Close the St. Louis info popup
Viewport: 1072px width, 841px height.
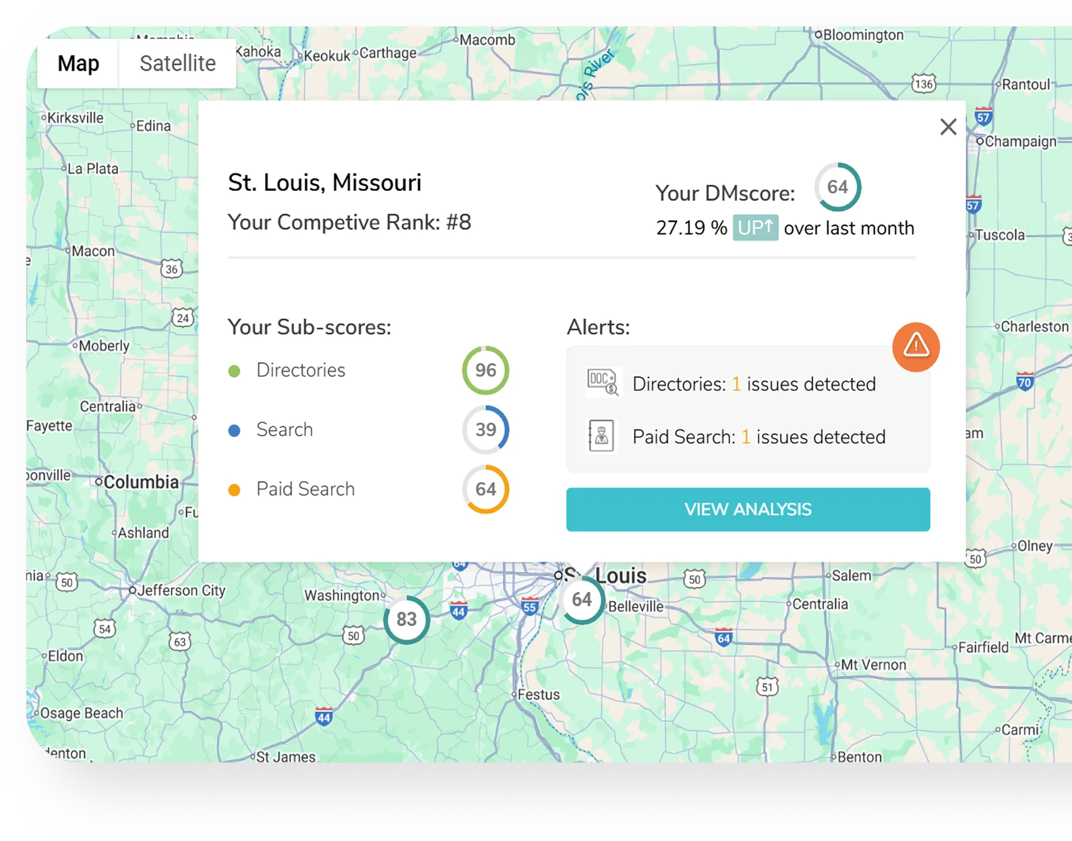click(x=948, y=127)
